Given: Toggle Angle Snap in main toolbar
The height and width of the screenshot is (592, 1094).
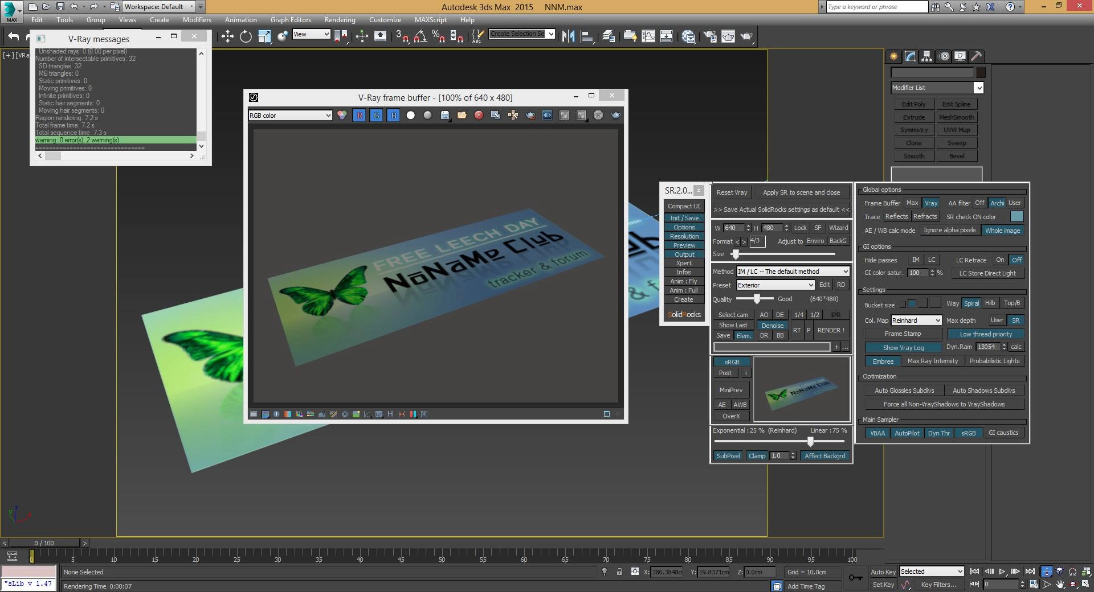Looking at the screenshot, I should click(x=421, y=36).
